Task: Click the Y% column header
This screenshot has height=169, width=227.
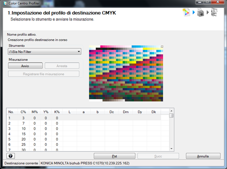Action: 46,112
